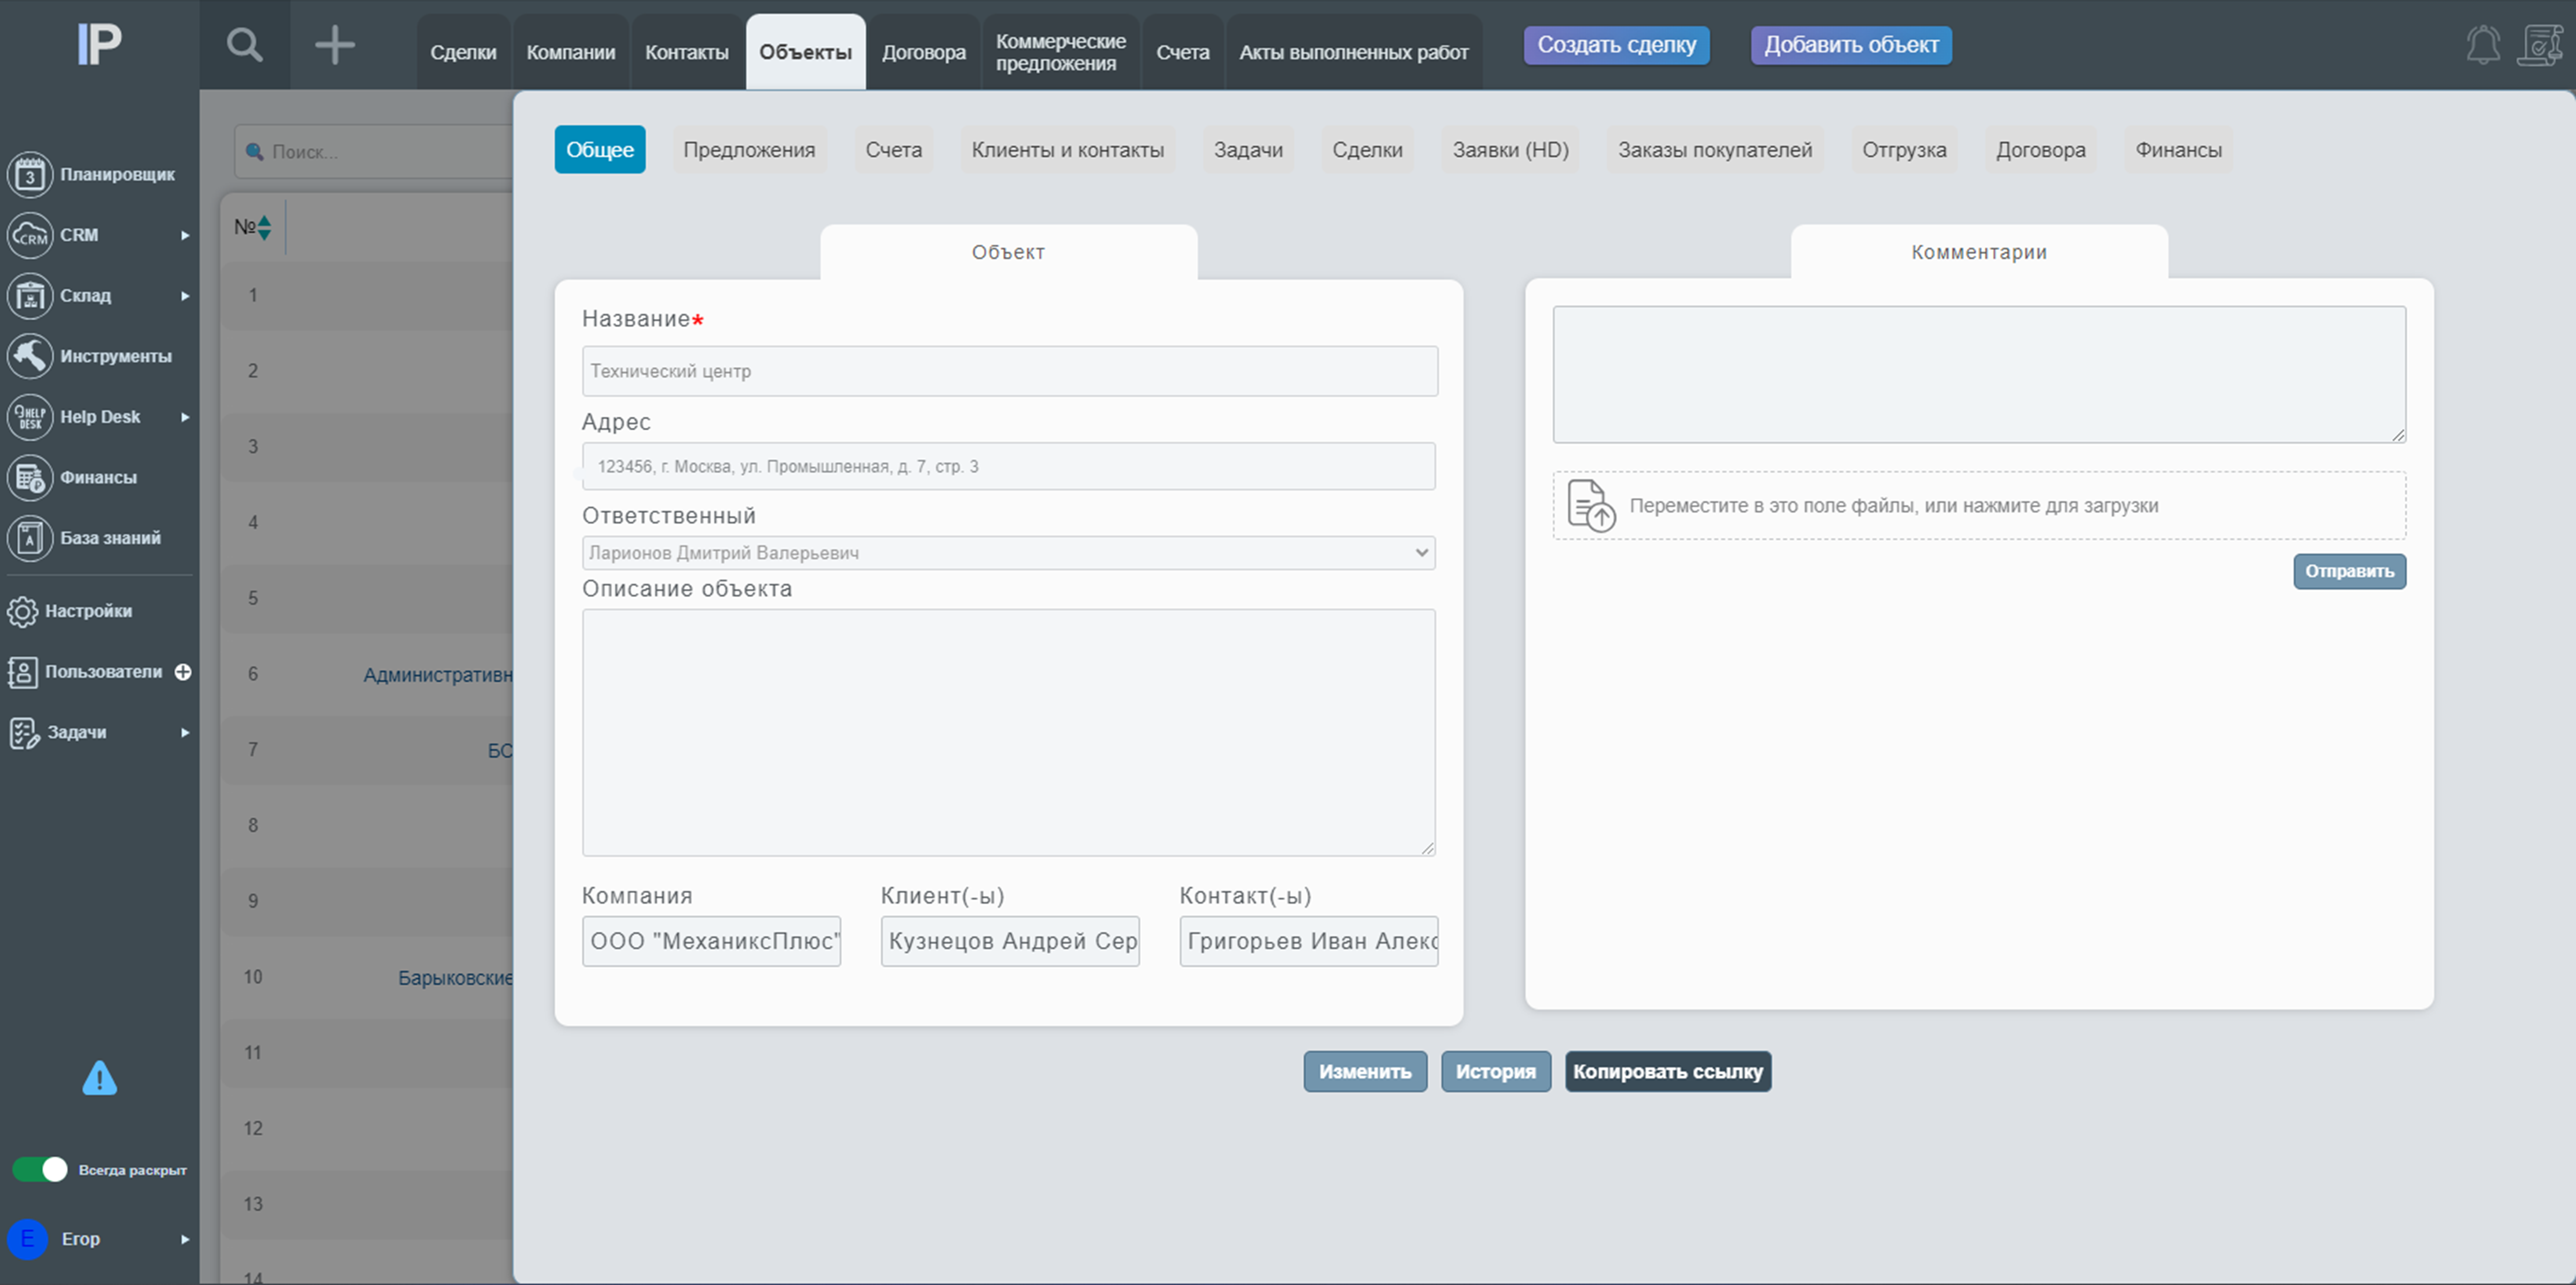The width and height of the screenshot is (2576, 1285).
Task: Open notifications bell icon
Action: [x=2483, y=45]
